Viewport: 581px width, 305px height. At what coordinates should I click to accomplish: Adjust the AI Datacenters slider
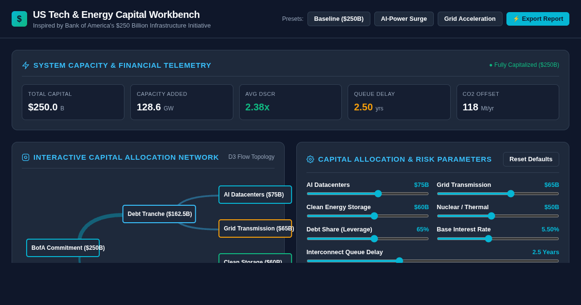[367, 194]
